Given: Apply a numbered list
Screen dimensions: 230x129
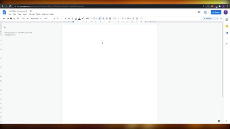Looking at the screenshot, I should click(128, 19).
